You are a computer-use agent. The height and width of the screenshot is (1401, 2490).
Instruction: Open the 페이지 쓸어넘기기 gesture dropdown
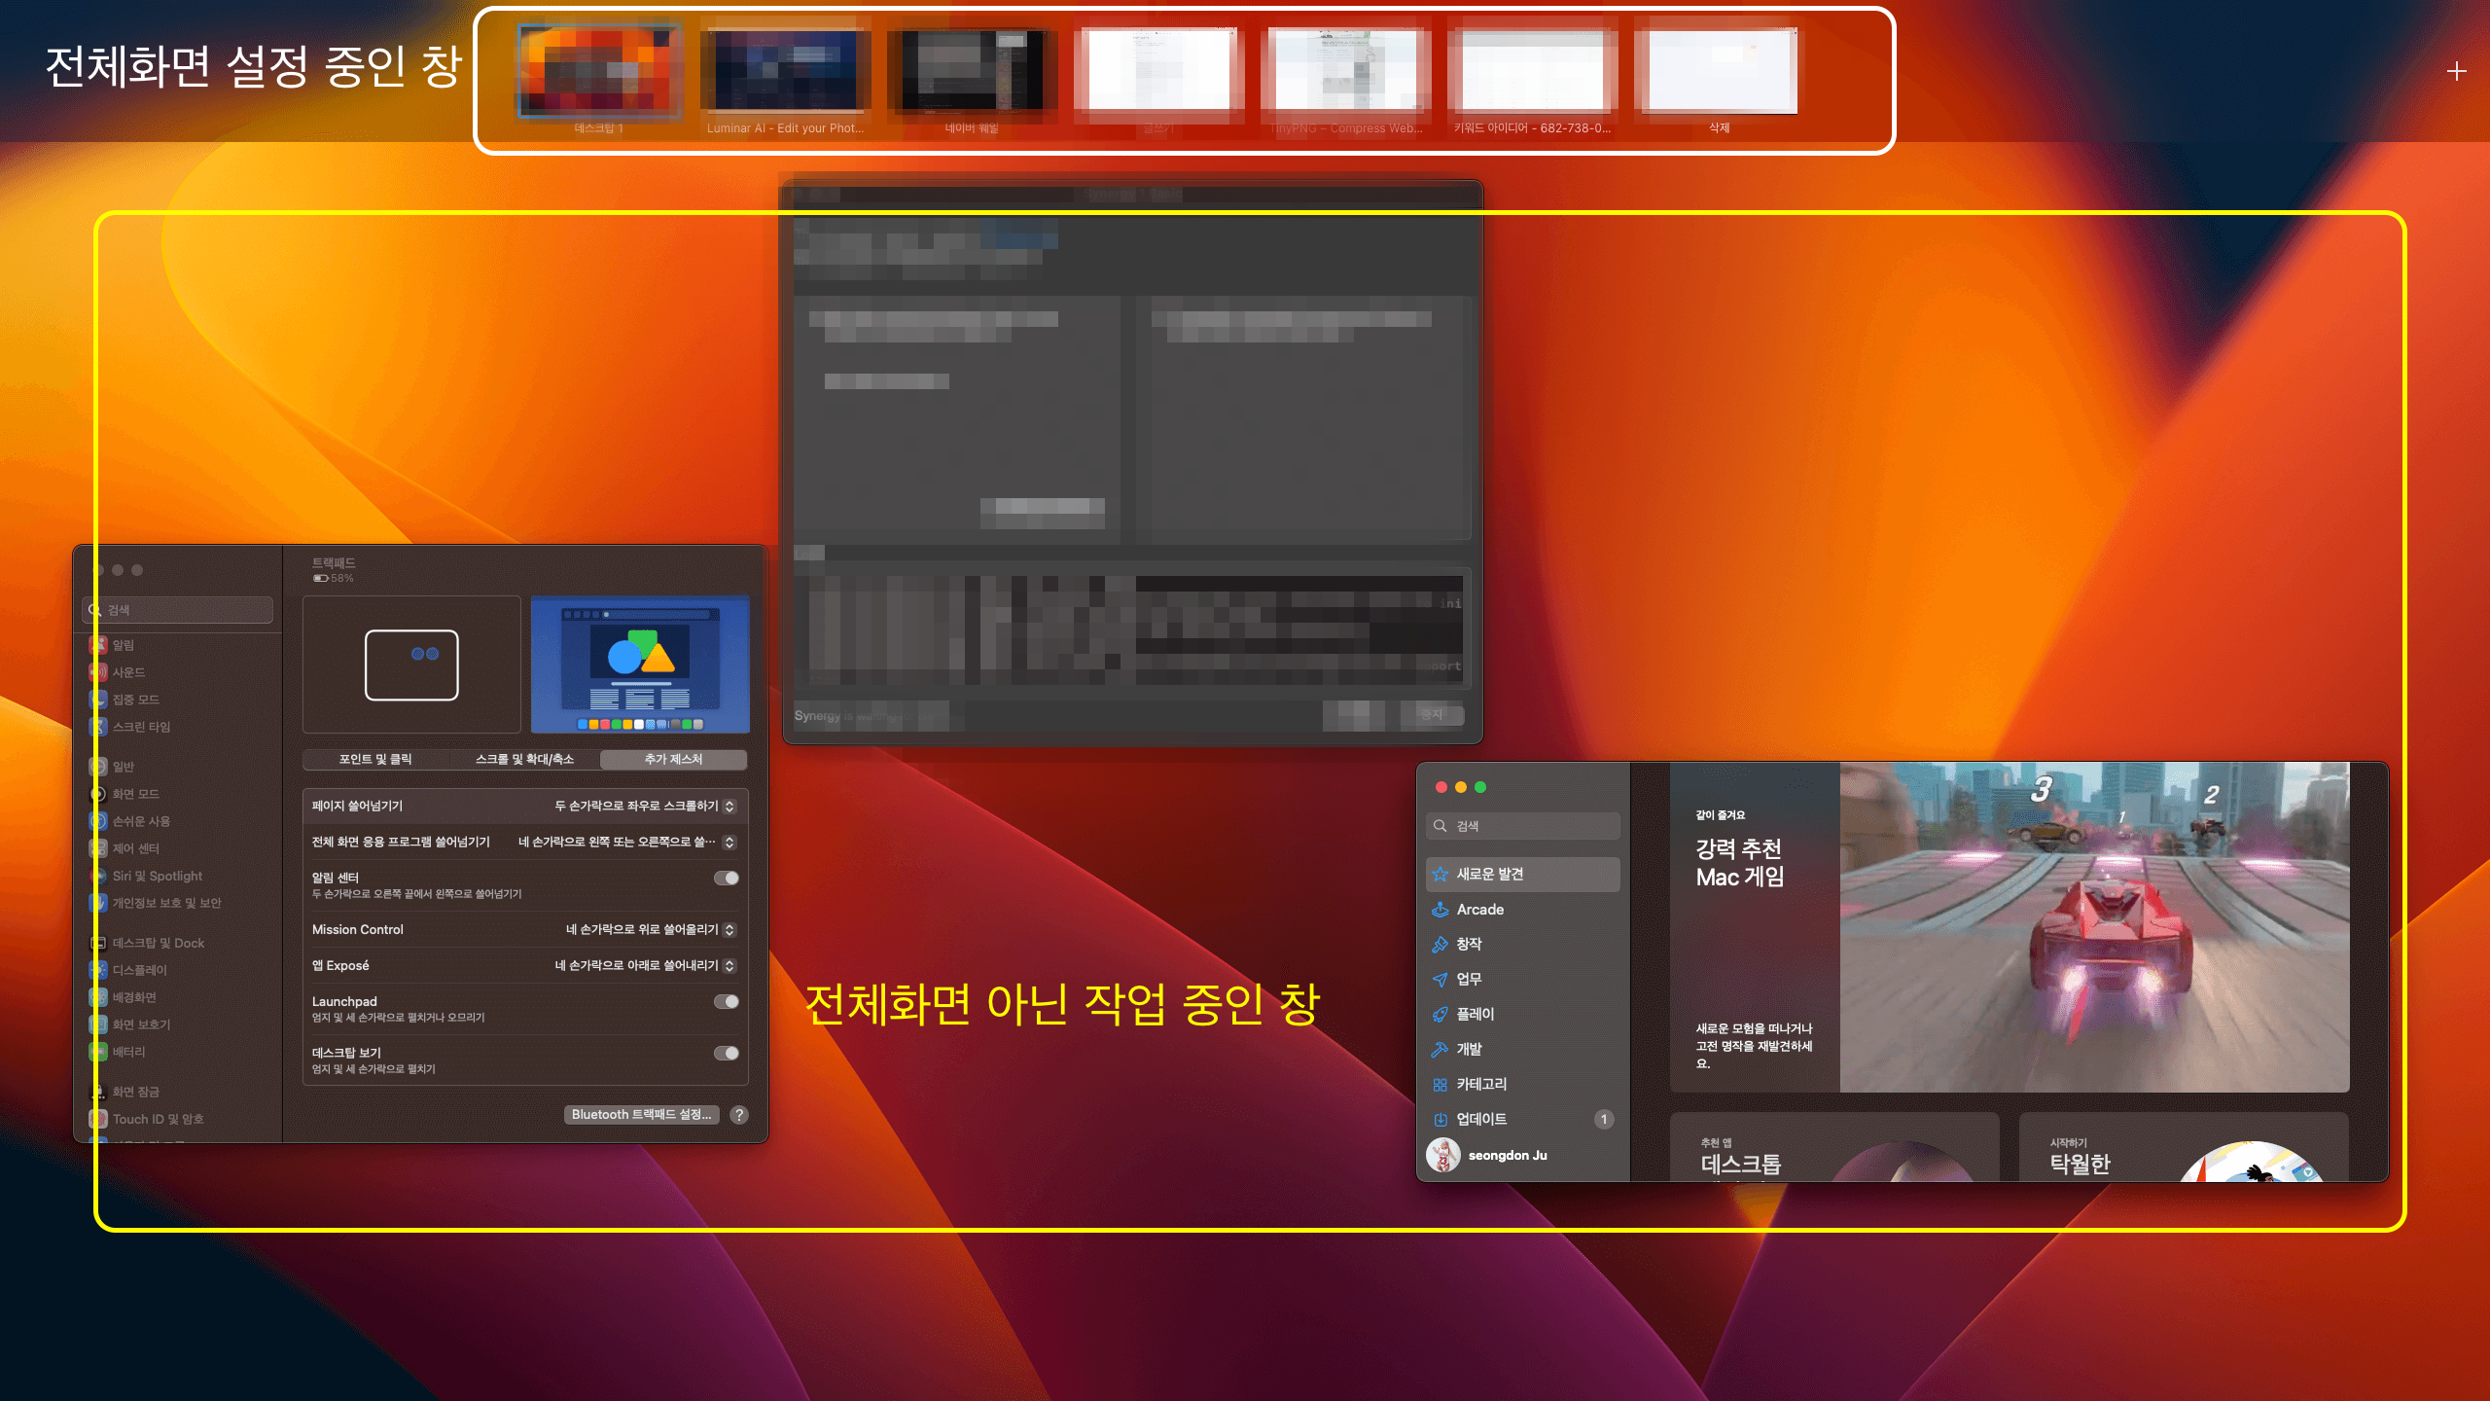pyautogui.click(x=730, y=806)
